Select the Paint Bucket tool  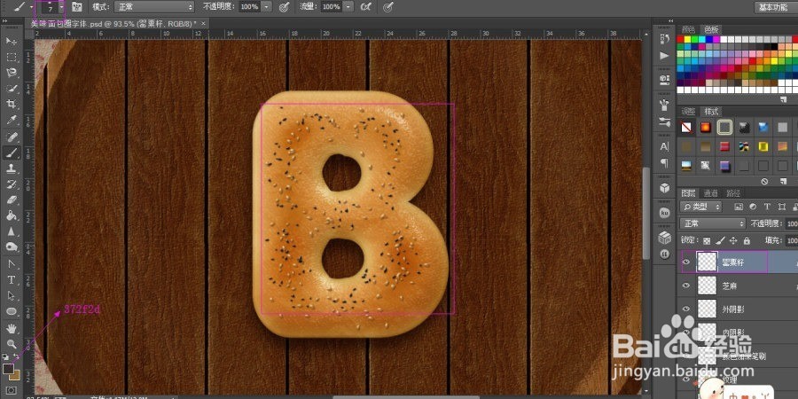(x=12, y=215)
